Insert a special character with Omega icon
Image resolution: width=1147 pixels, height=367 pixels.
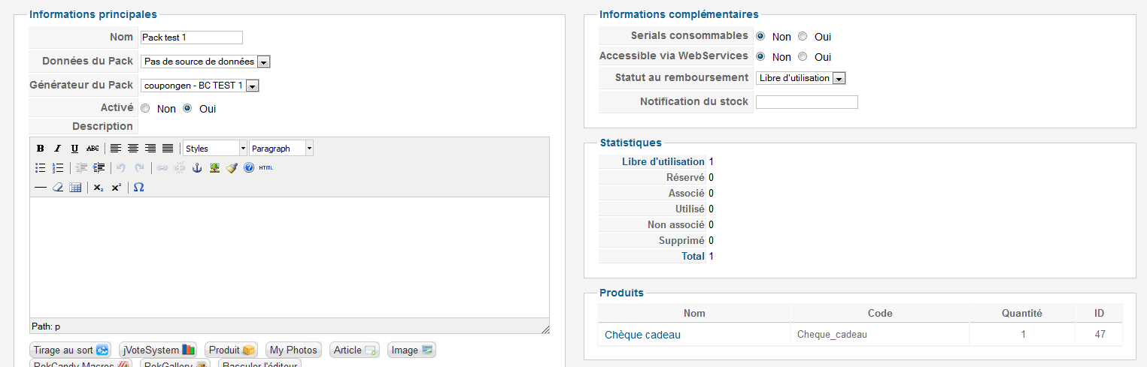tap(138, 188)
